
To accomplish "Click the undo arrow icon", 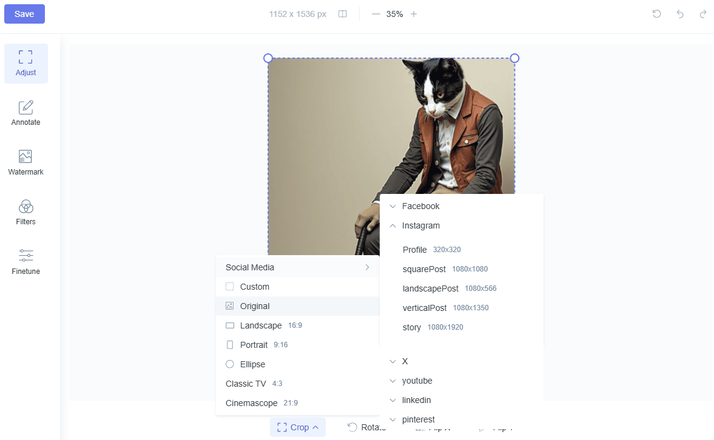I will tap(680, 14).
